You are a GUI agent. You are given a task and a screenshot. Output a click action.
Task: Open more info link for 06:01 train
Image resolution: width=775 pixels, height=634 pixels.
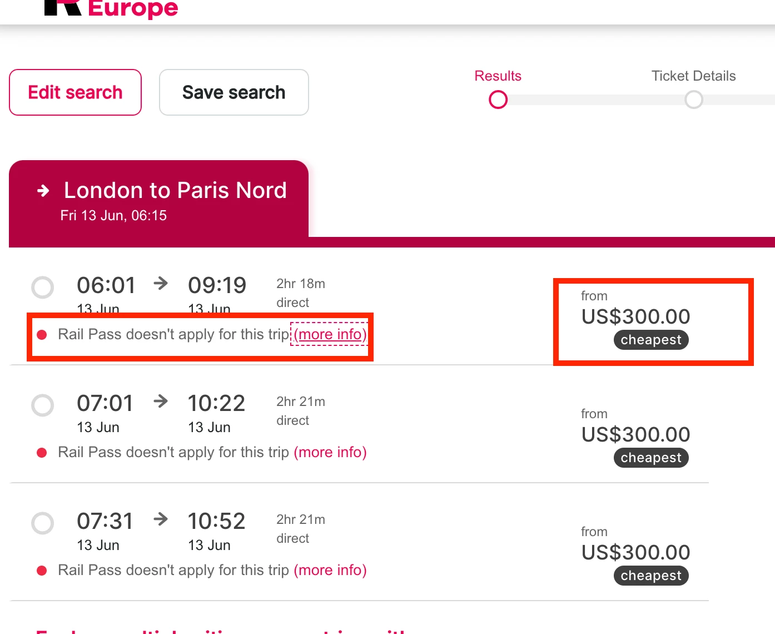click(x=330, y=334)
